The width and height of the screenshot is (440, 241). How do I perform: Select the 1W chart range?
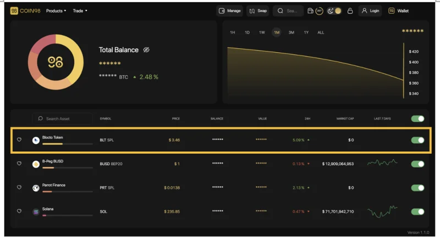(x=262, y=32)
